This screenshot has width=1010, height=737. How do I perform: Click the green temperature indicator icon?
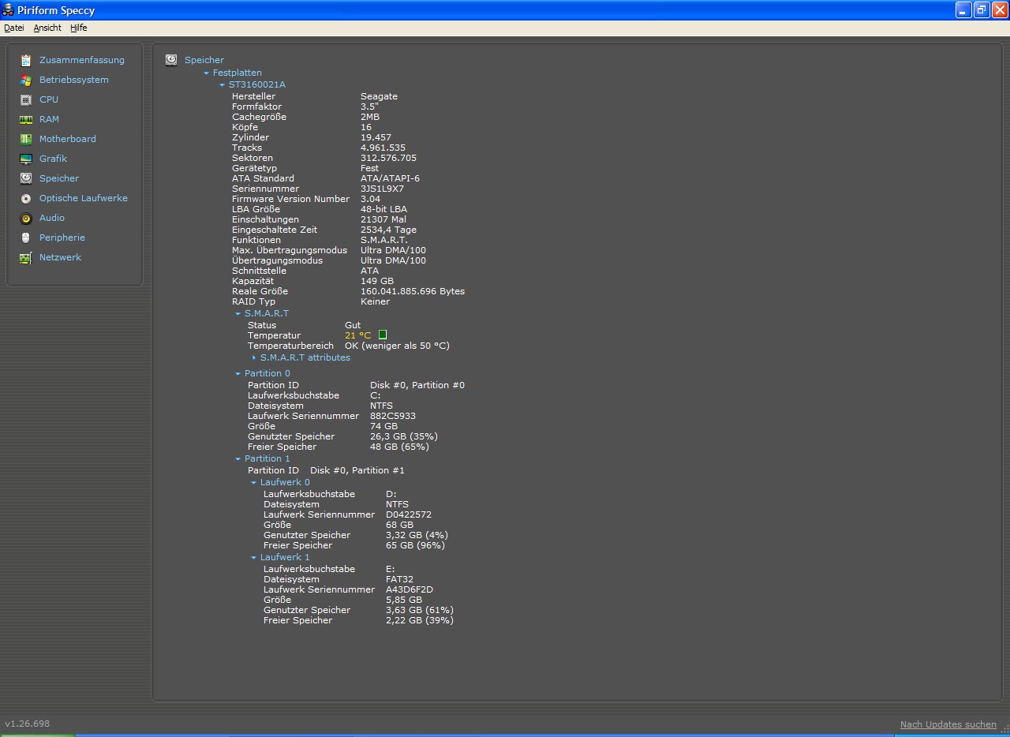pos(383,335)
